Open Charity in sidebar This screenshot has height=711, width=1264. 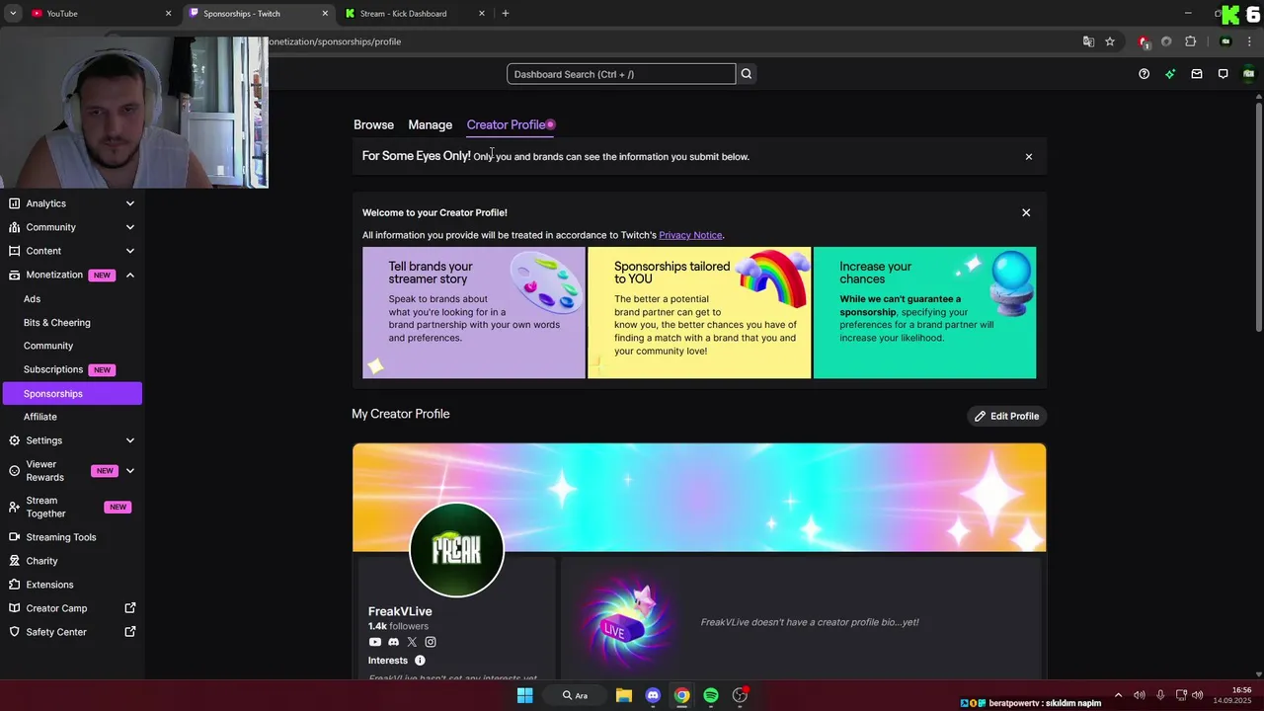click(x=71, y=561)
